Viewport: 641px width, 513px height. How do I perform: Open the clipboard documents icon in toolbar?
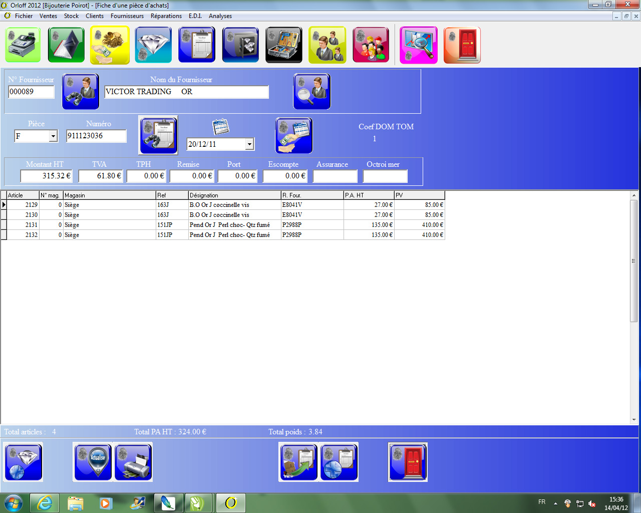tap(197, 45)
